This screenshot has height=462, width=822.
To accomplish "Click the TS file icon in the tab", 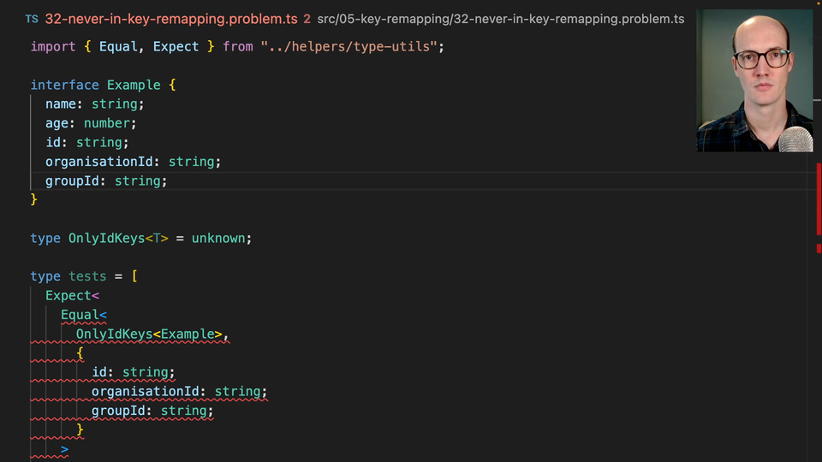I will [x=32, y=19].
